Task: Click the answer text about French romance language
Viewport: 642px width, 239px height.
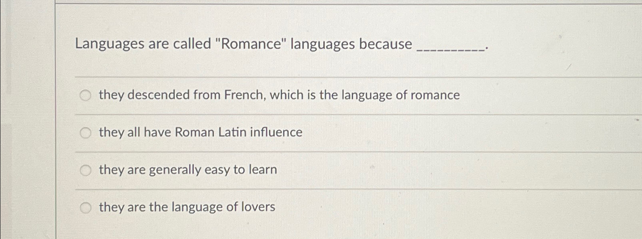Action: coord(279,95)
